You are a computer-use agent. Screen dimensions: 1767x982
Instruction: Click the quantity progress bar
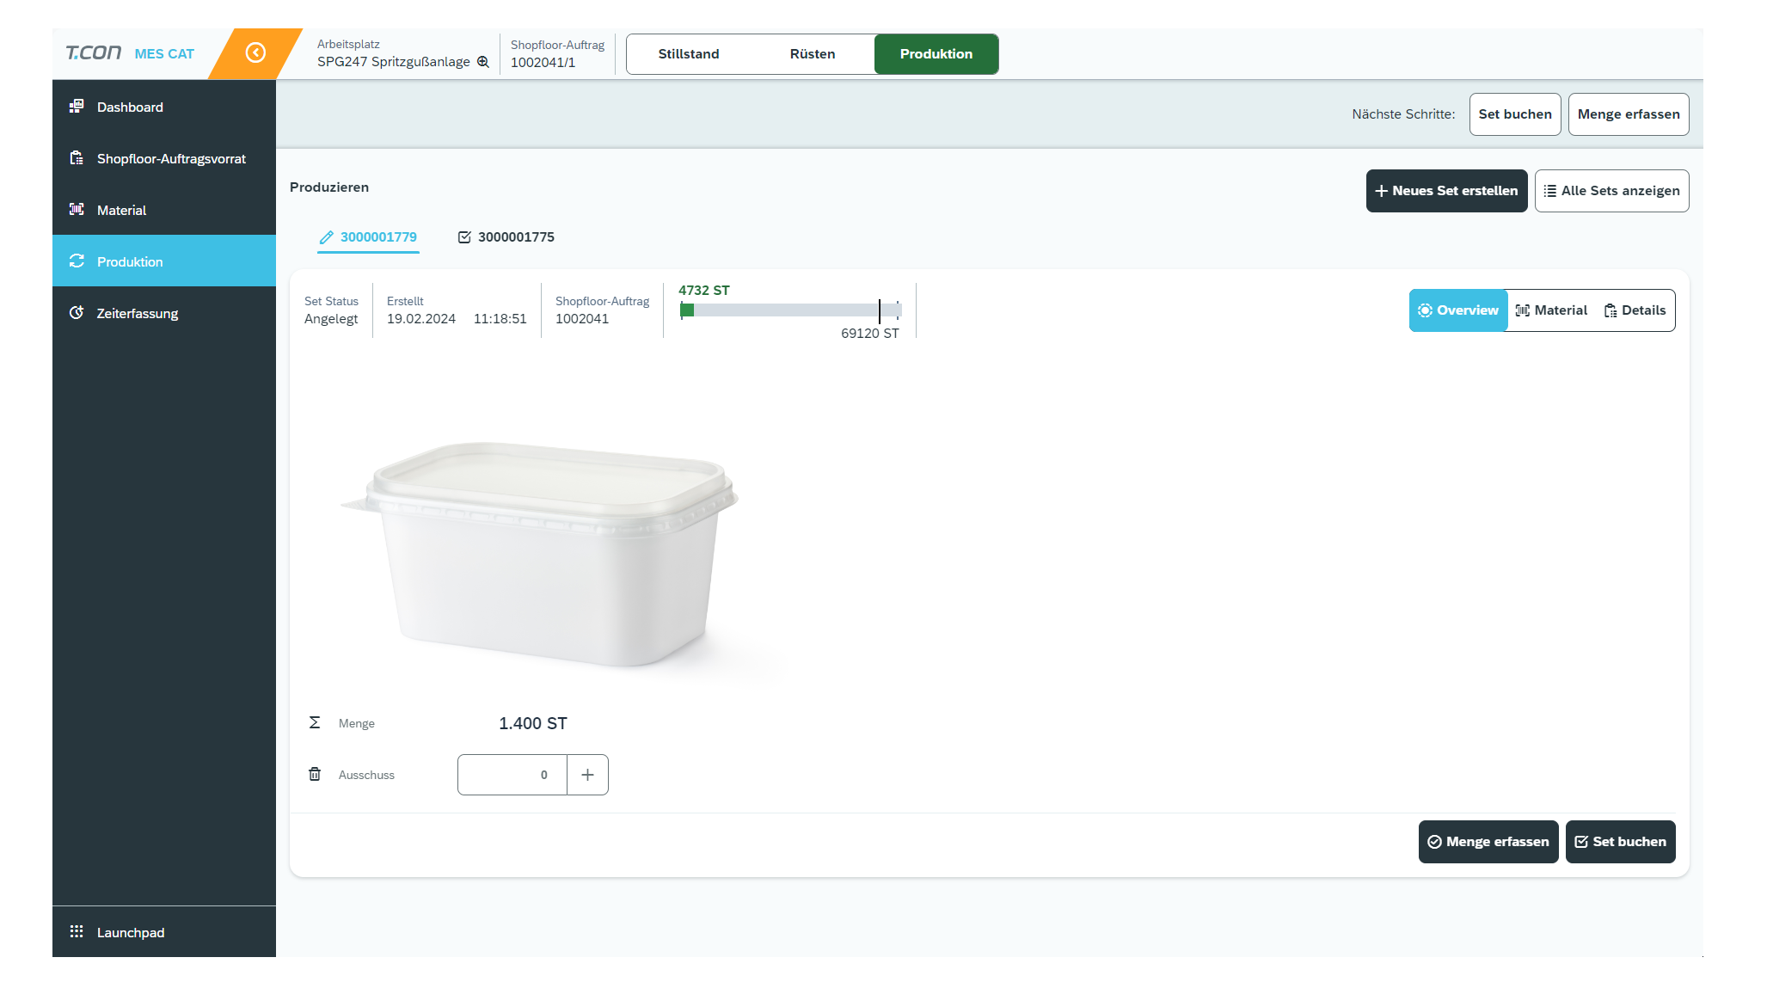tap(790, 310)
